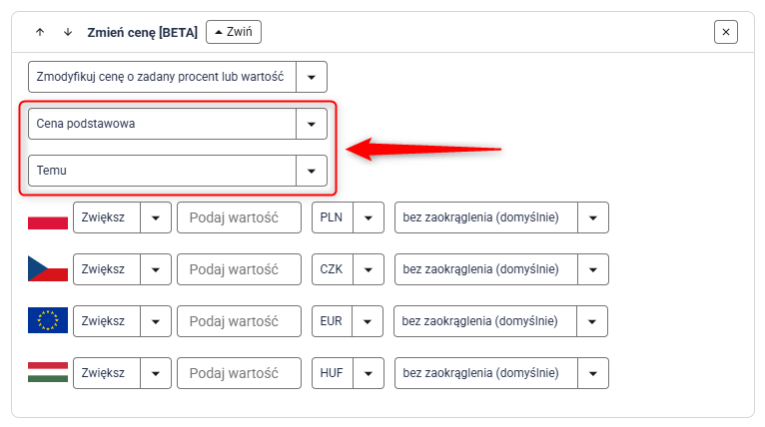Click the Hungarian flag icon
This screenshot has height=427, width=765.
(x=48, y=373)
